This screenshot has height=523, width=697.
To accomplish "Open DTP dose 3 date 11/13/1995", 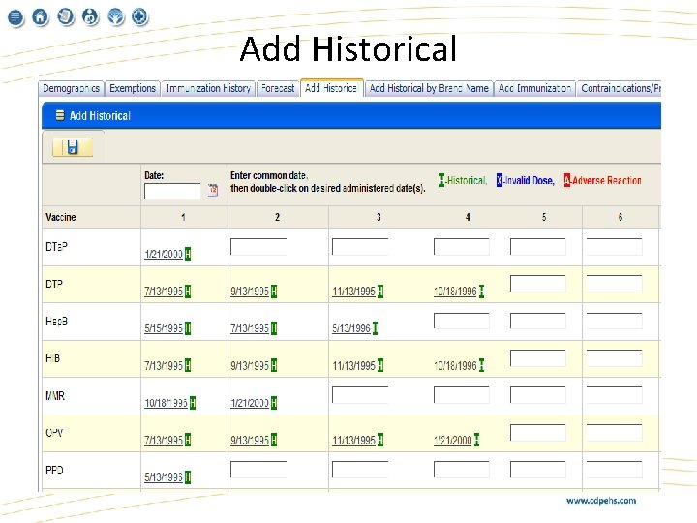I will click(354, 292).
